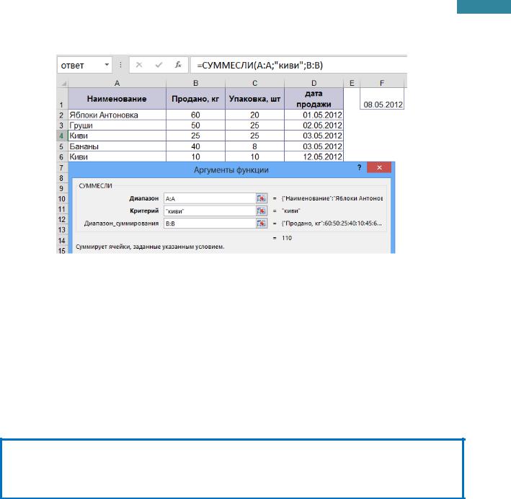Image resolution: width=511 pixels, height=499 pixels.
Task: Click the result value 110 in dialog
Action: 287,238
